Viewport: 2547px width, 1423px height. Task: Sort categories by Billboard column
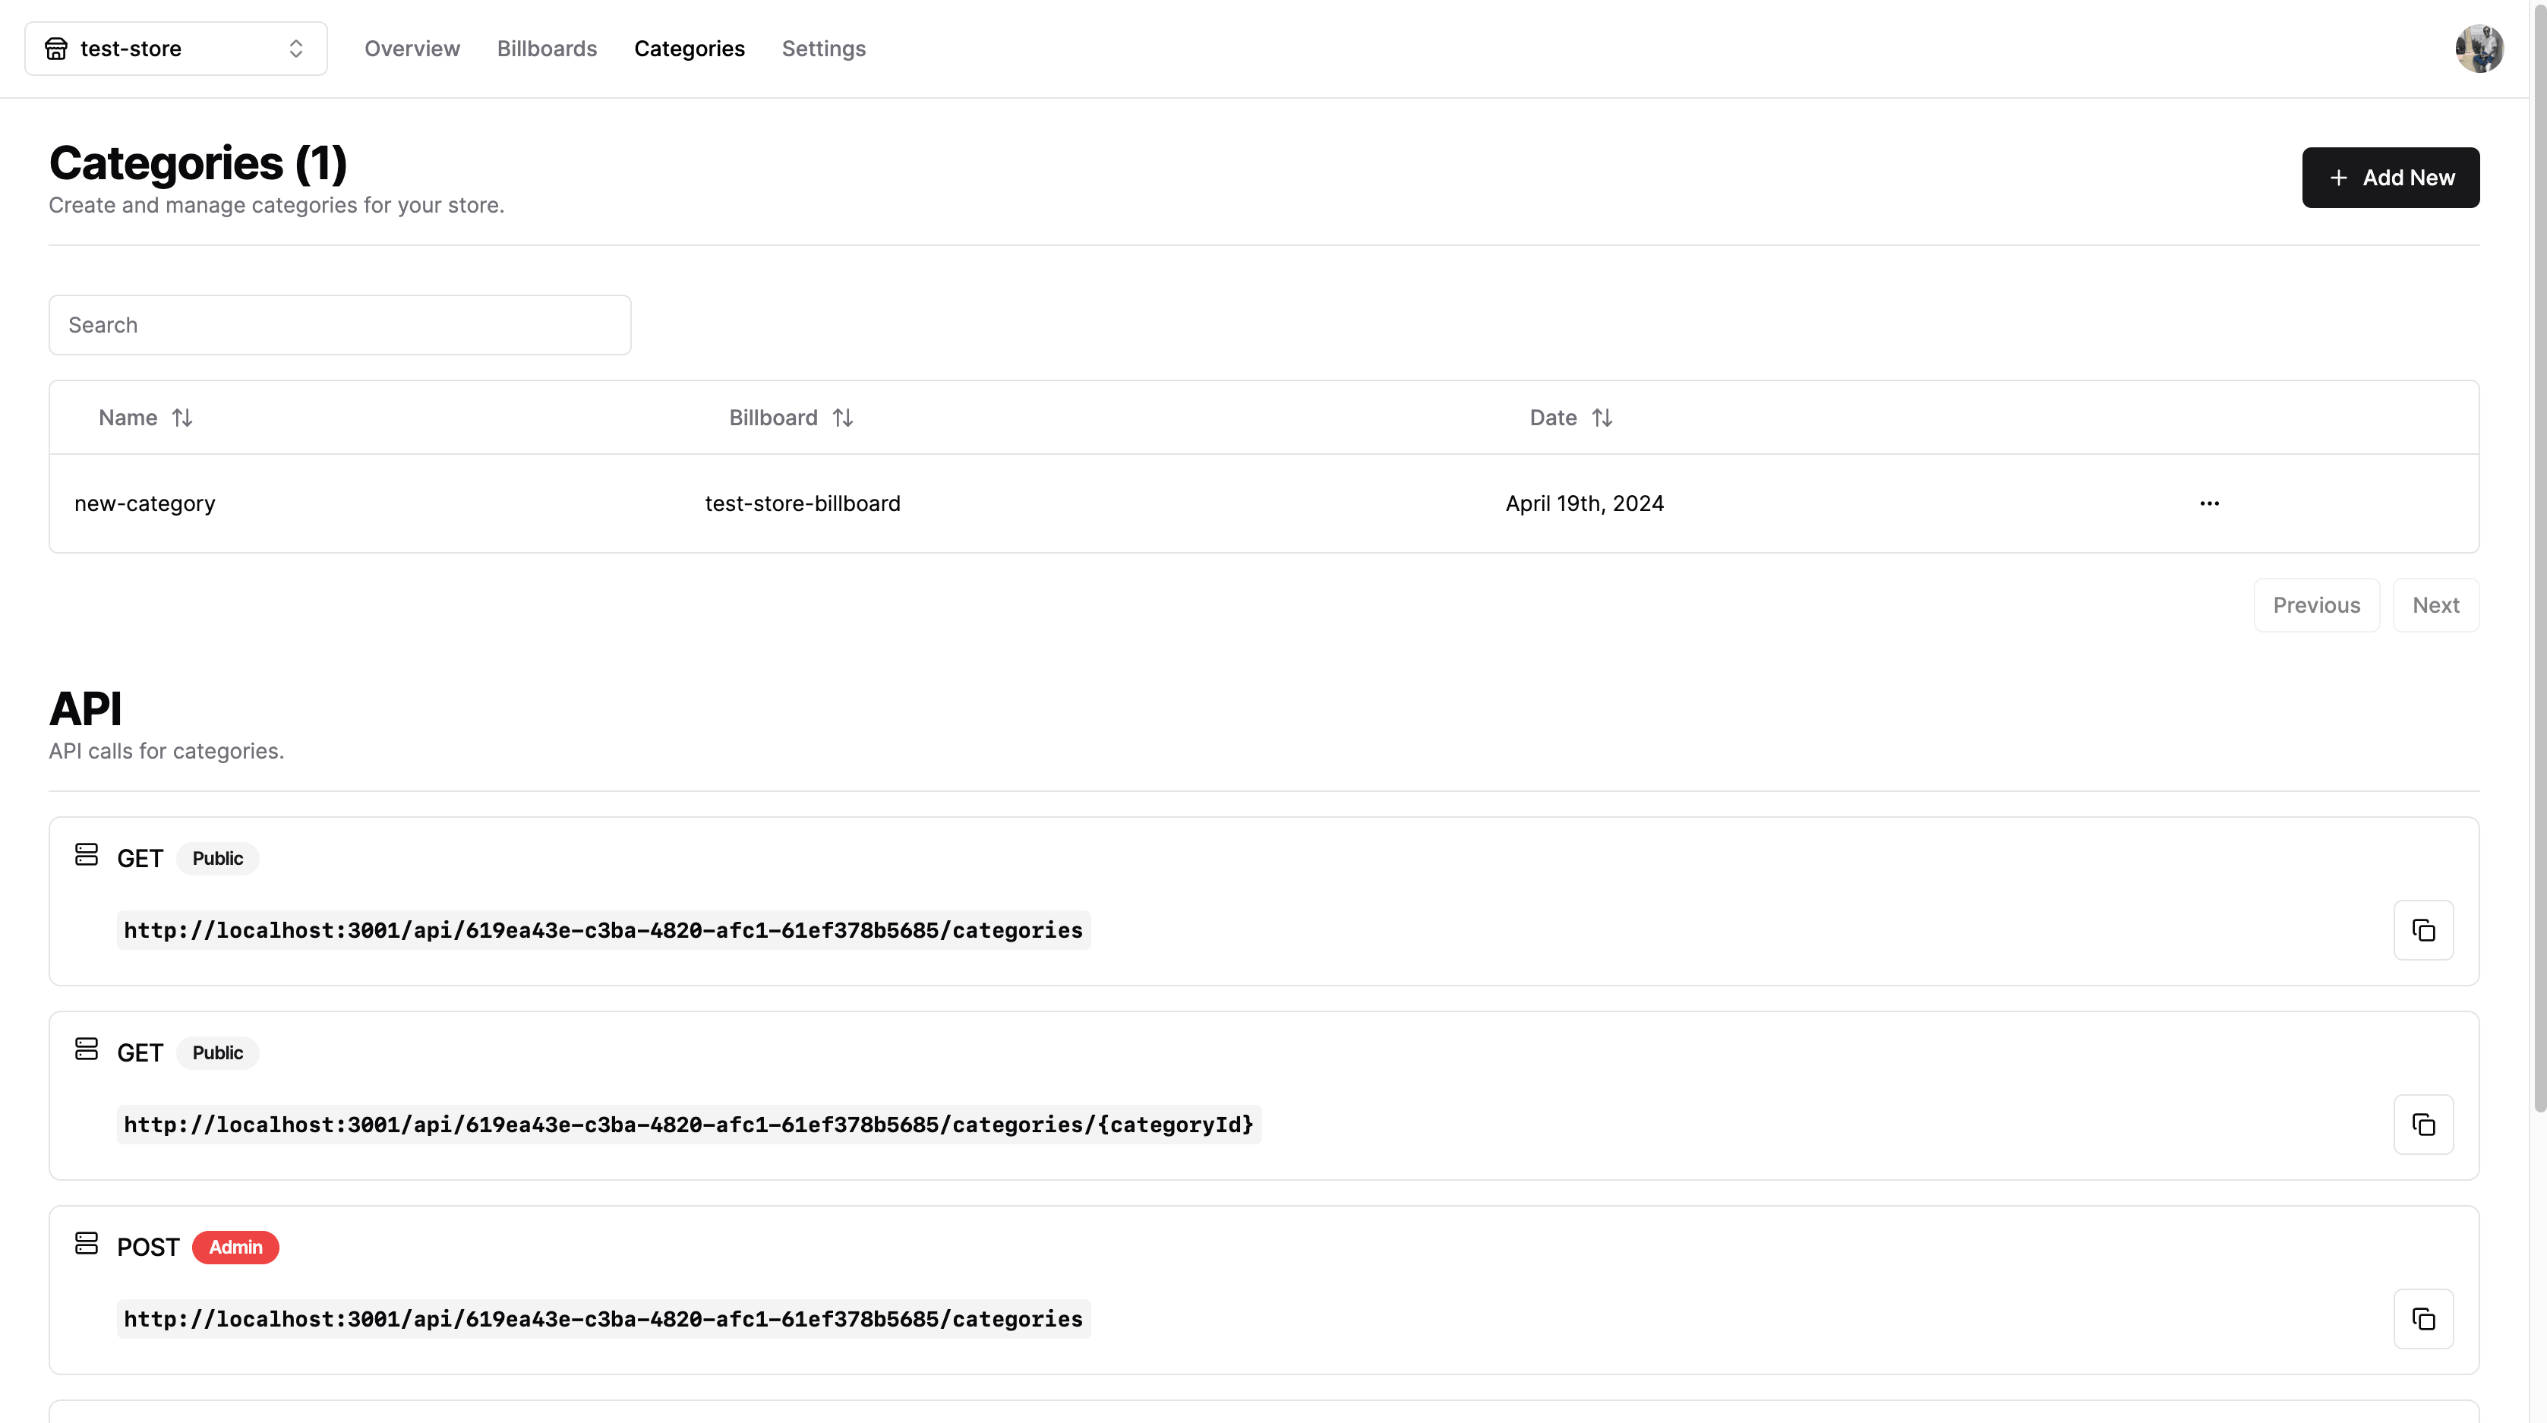(x=789, y=416)
